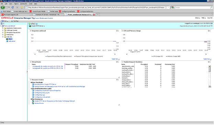Move Response and Load chart time left
The height and width of the screenshot is (125, 214).
point(35,54)
